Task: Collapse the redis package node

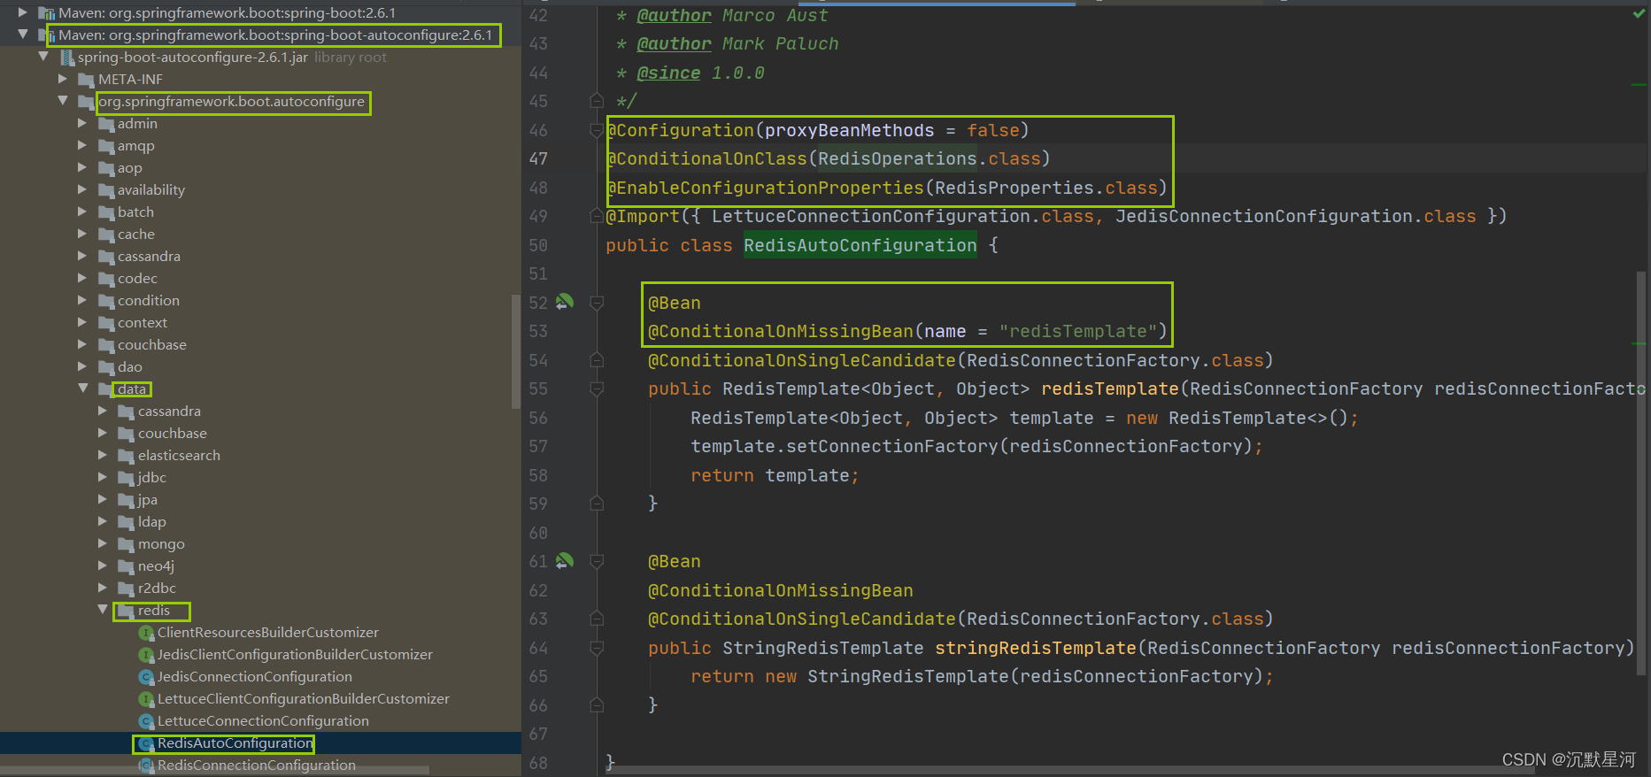Action: click(x=103, y=610)
